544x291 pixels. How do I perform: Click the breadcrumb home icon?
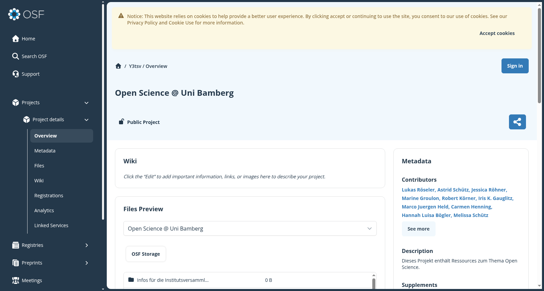(118, 66)
